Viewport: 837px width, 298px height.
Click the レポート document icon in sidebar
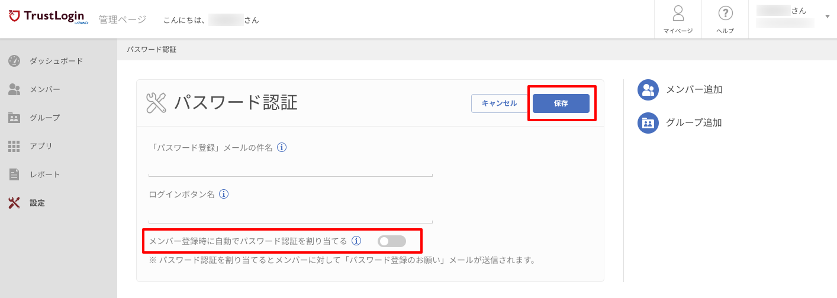14,174
